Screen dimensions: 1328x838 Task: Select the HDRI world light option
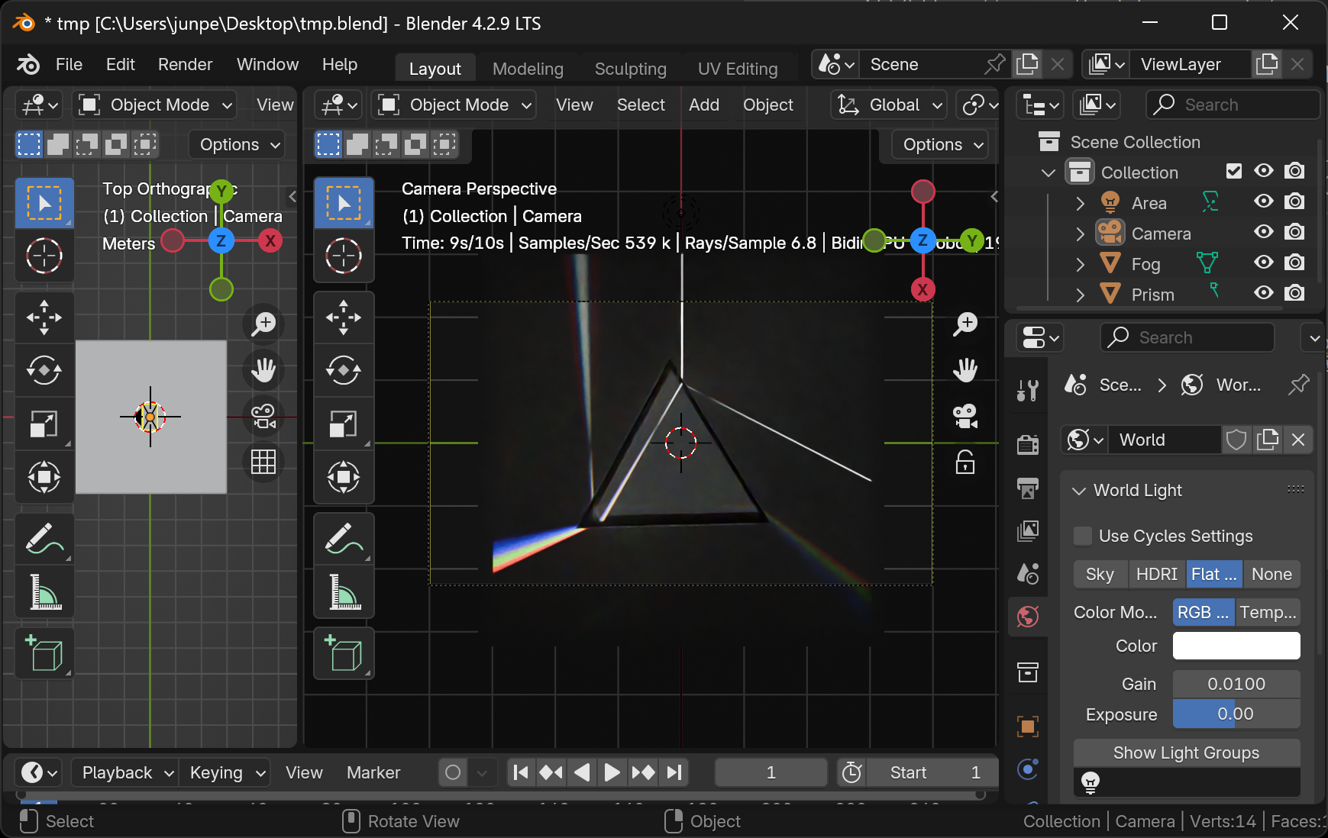click(1156, 574)
